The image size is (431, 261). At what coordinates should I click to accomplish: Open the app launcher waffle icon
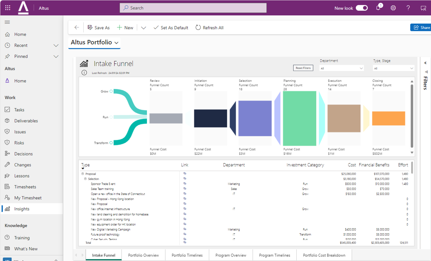coord(8,8)
